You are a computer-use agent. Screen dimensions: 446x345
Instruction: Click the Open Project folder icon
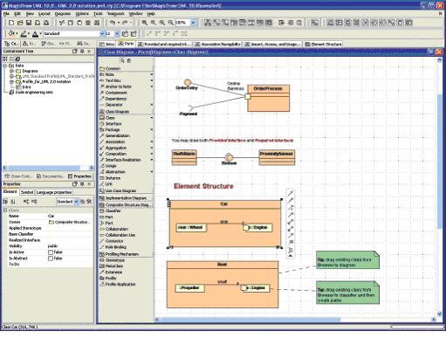20,23
